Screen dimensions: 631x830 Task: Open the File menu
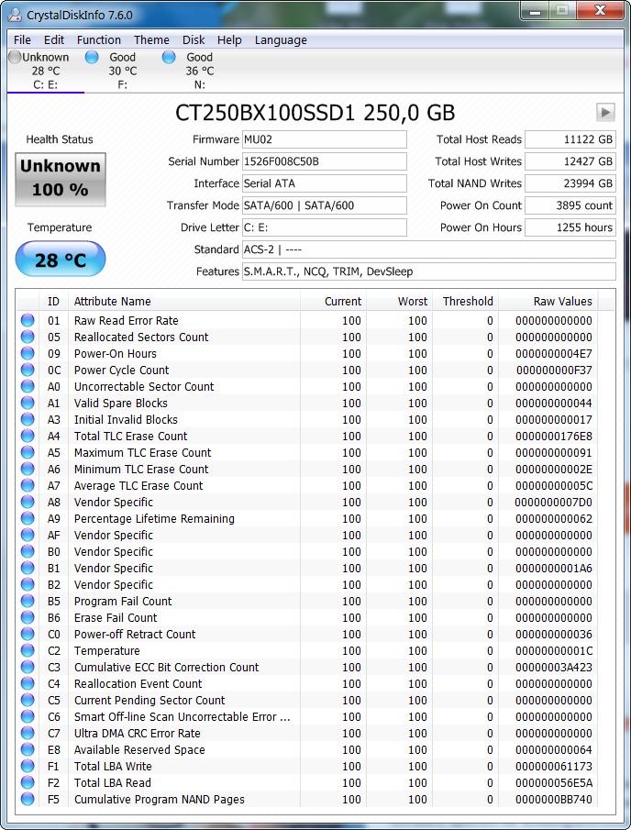[x=22, y=40]
